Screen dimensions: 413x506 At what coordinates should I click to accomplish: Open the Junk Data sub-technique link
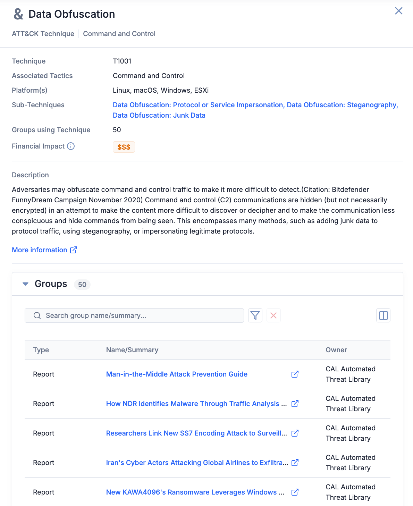[x=159, y=115]
